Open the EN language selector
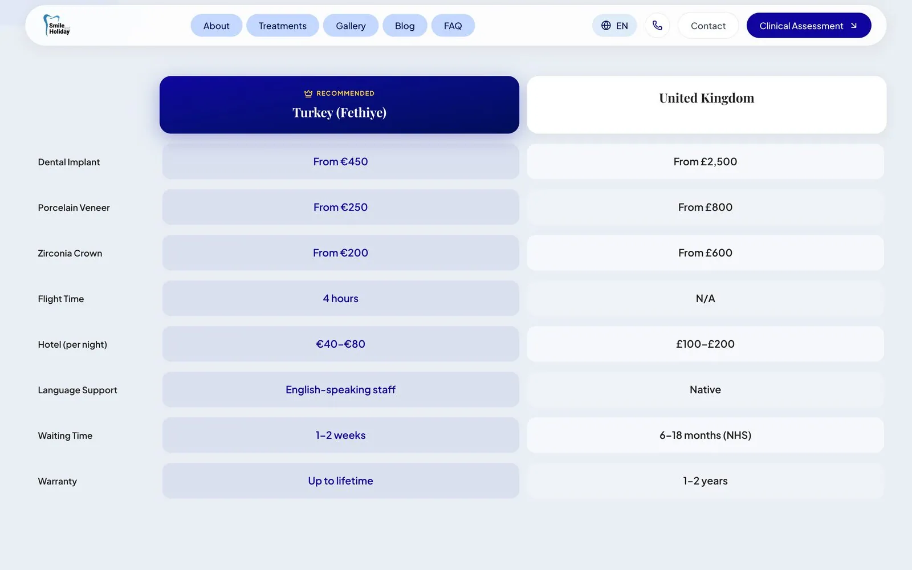Viewport: 912px width, 570px height. 614,26
